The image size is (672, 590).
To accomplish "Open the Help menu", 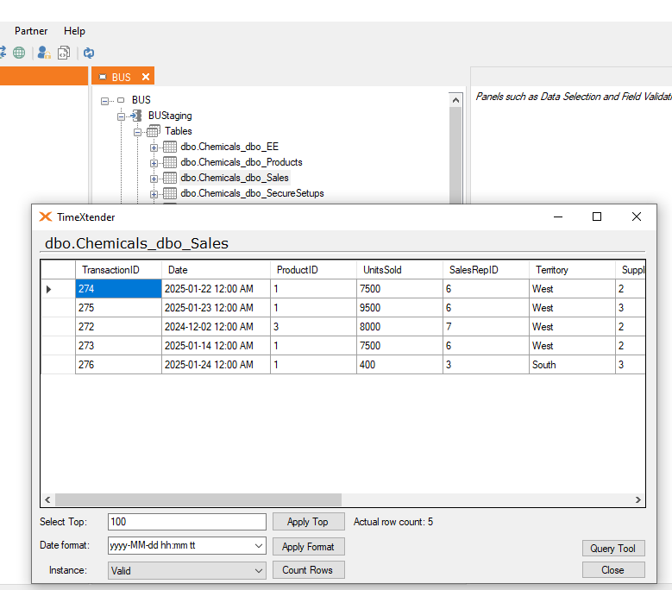I will [74, 31].
